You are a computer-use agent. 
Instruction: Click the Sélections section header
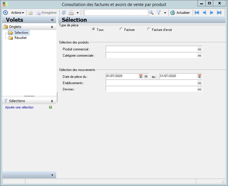click(29, 101)
